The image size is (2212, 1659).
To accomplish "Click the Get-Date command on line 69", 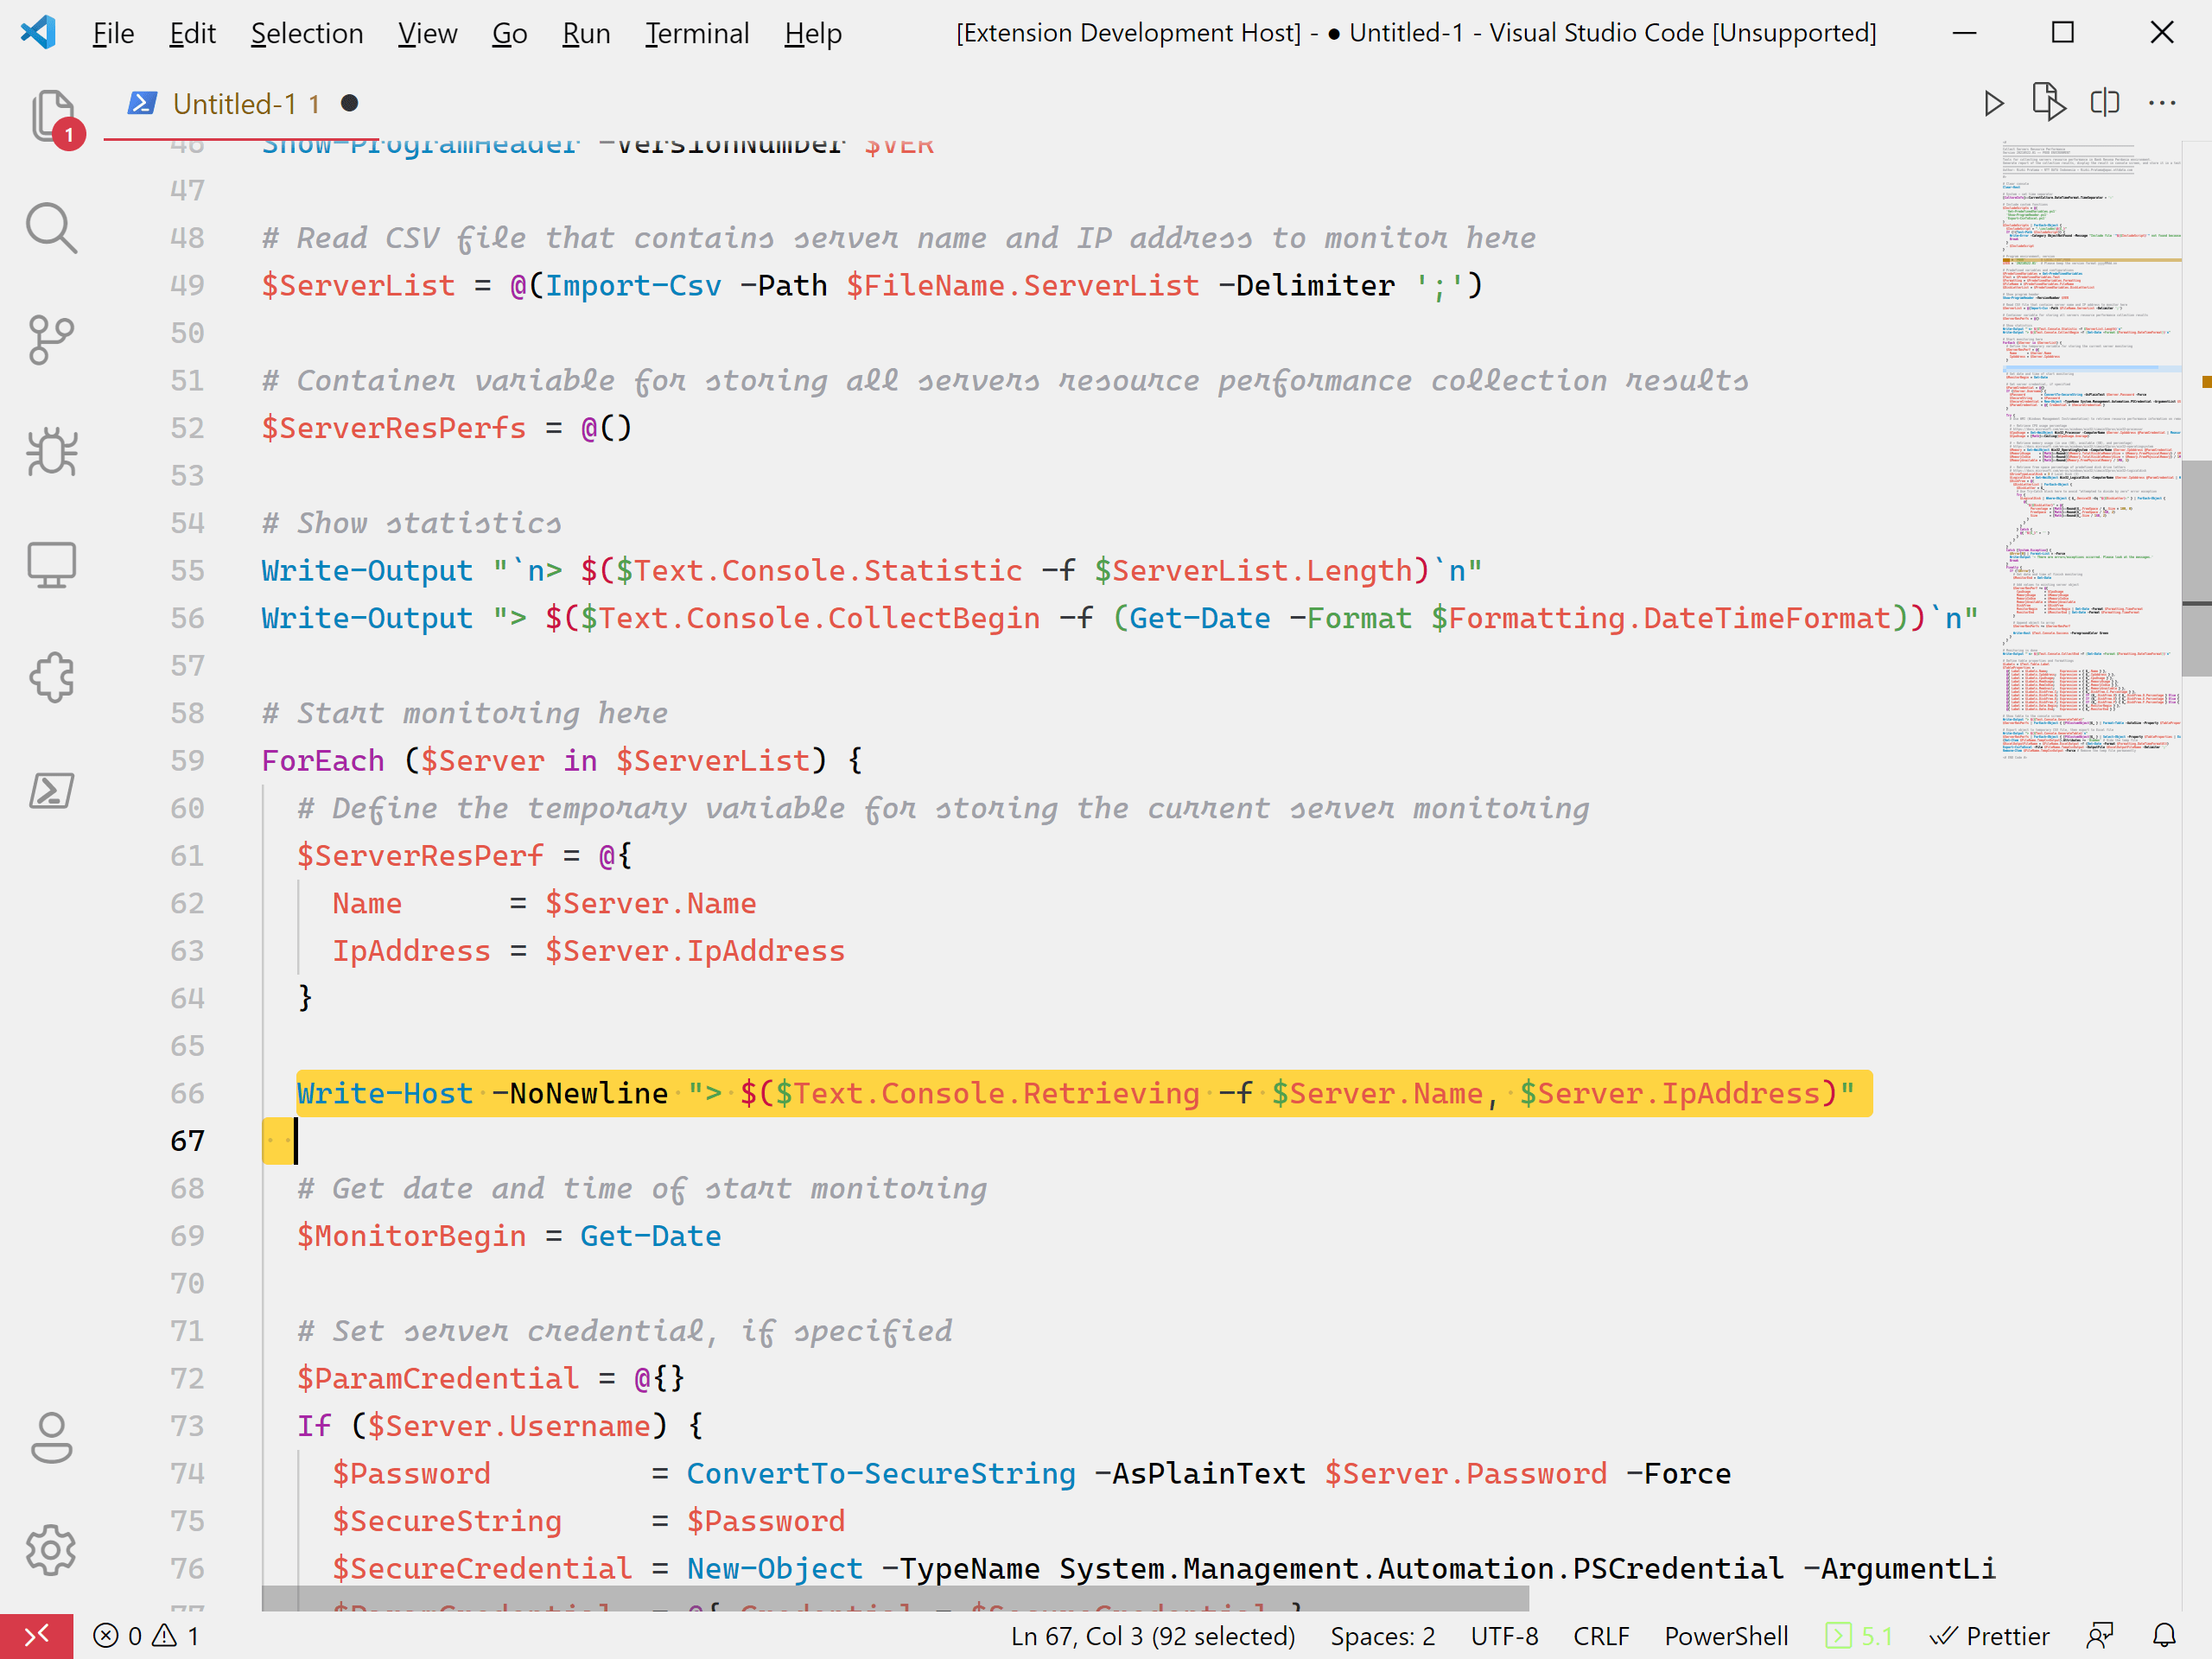I will tap(650, 1236).
